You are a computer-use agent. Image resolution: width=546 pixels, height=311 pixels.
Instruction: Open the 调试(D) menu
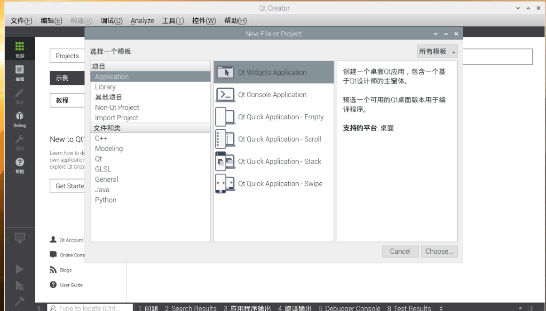click(111, 21)
